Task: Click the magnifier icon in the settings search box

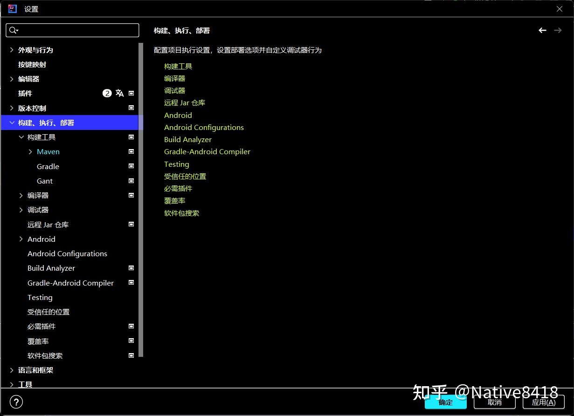Action: [x=13, y=30]
